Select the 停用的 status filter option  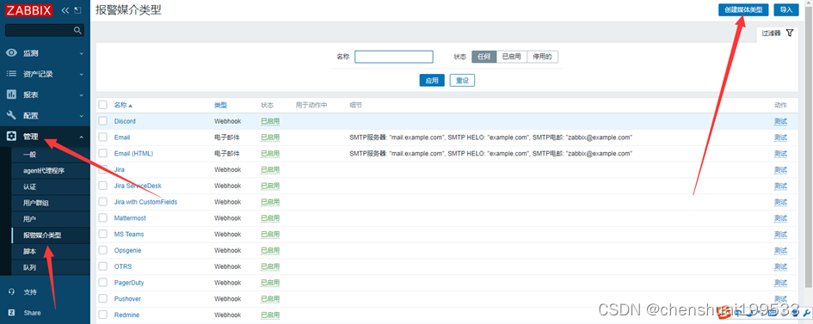(x=543, y=57)
